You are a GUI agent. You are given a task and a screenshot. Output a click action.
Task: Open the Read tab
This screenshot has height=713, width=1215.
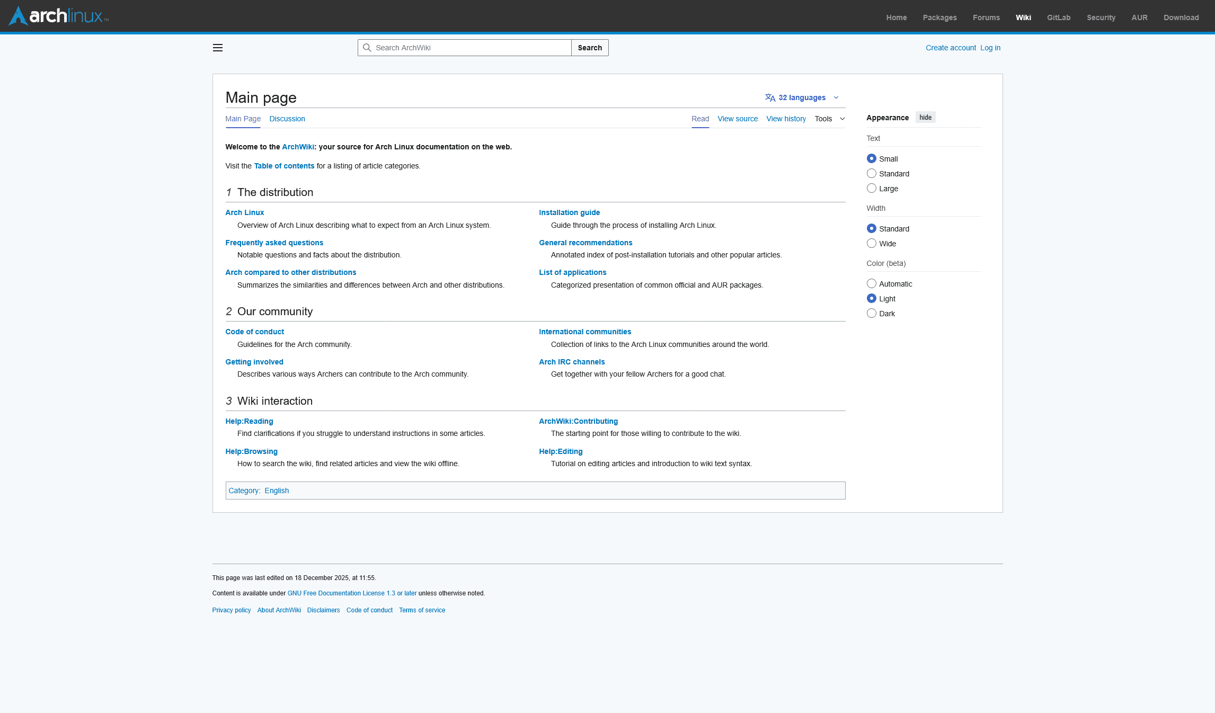tap(700, 119)
